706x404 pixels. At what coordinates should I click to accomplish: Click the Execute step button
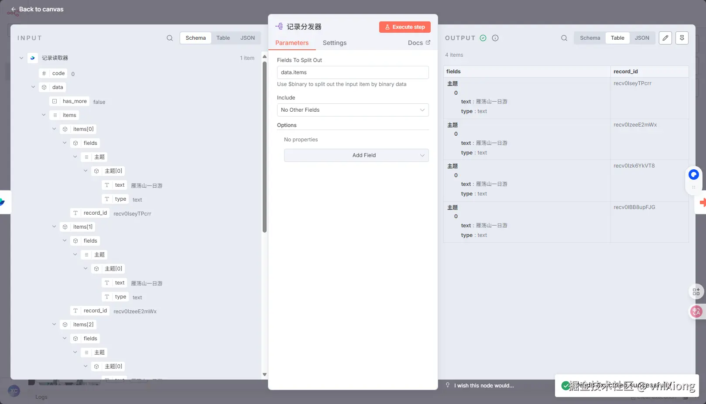(x=405, y=27)
